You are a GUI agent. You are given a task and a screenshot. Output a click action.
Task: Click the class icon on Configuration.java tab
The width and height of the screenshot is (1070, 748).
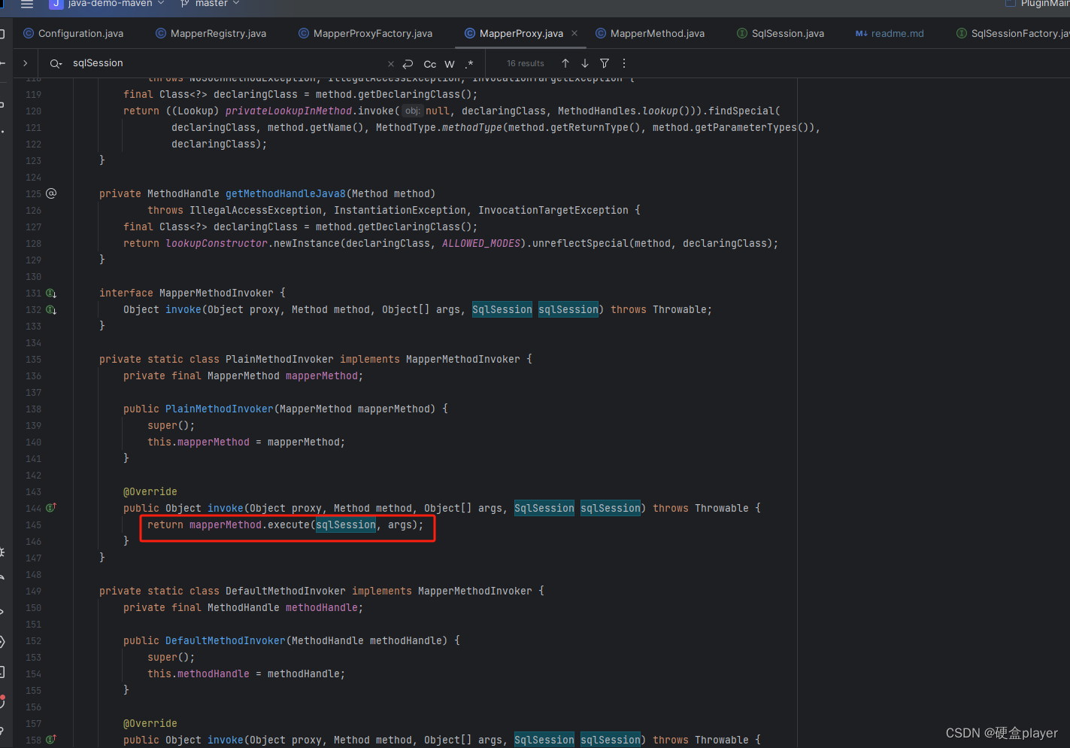pos(29,33)
